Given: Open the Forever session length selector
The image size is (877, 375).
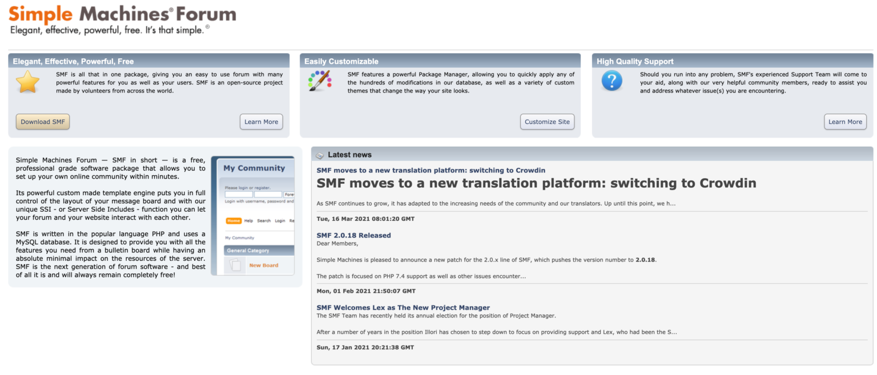Looking at the screenshot, I should pos(289,195).
